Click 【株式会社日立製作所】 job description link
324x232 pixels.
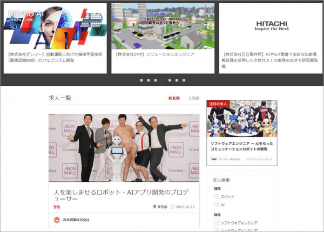(270, 60)
